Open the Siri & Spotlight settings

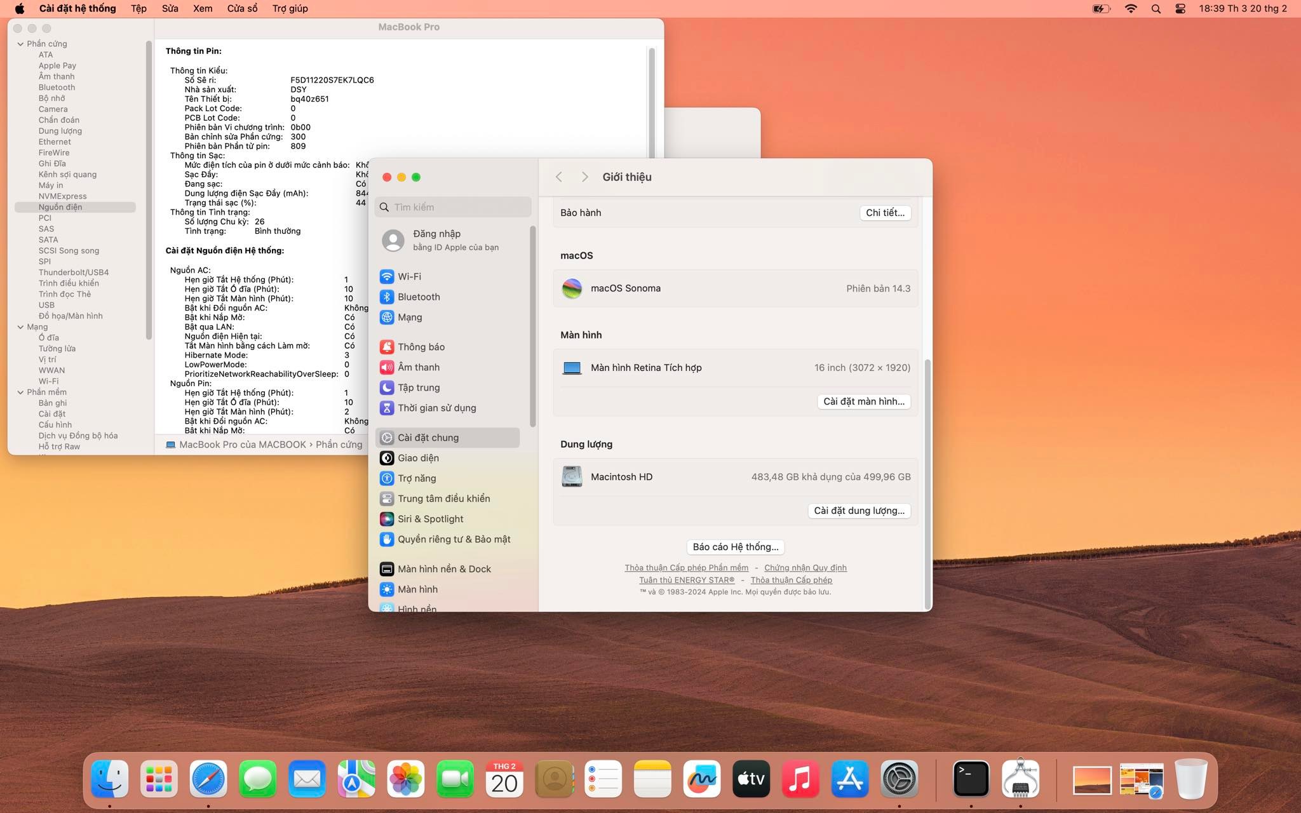pyautogui.click(x=430, y=519)
